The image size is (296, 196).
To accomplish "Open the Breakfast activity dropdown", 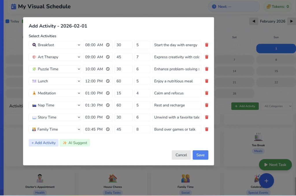I will (55, 45).
